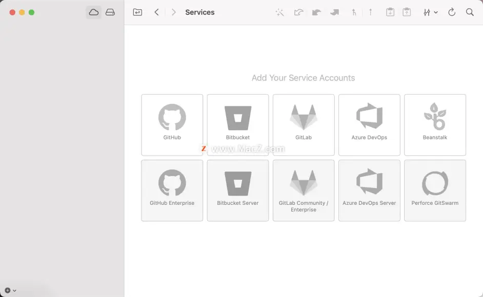
Task: Open the Quick Open repository icon
Action: click(x=137, y=12)
